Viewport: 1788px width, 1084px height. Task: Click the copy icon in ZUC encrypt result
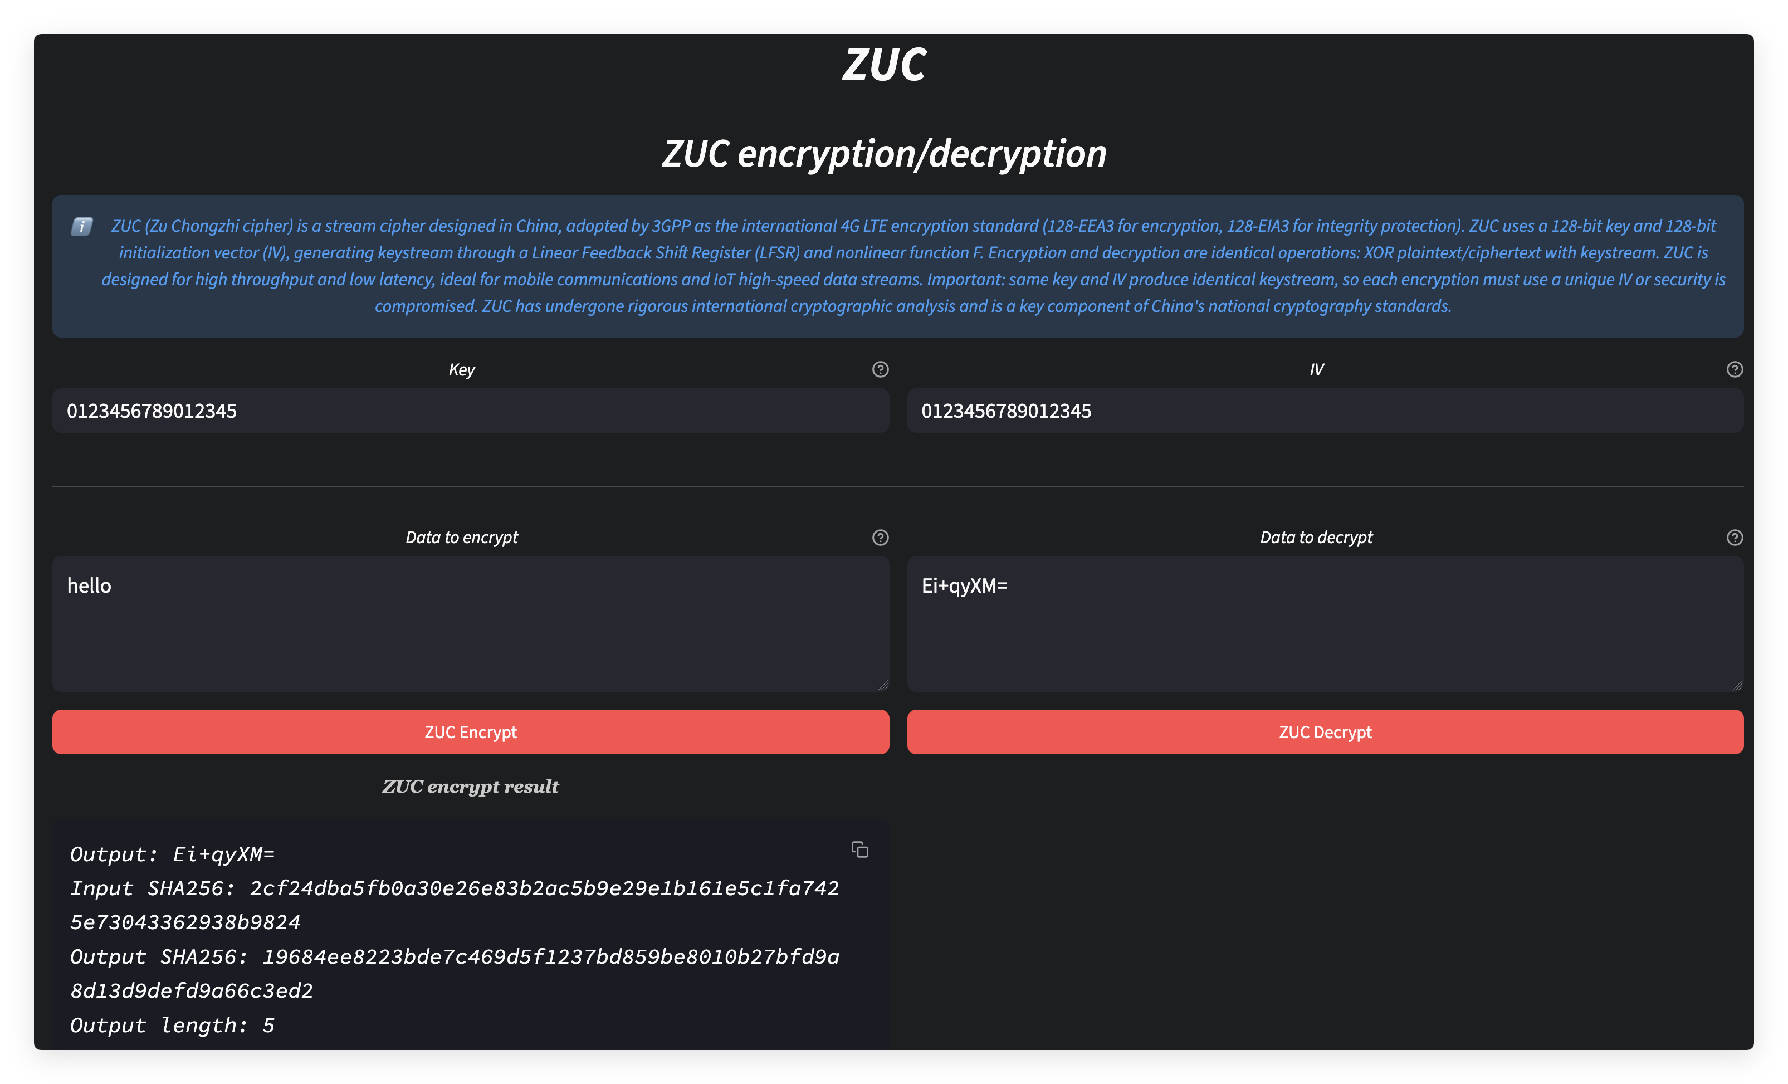(861, 849)
